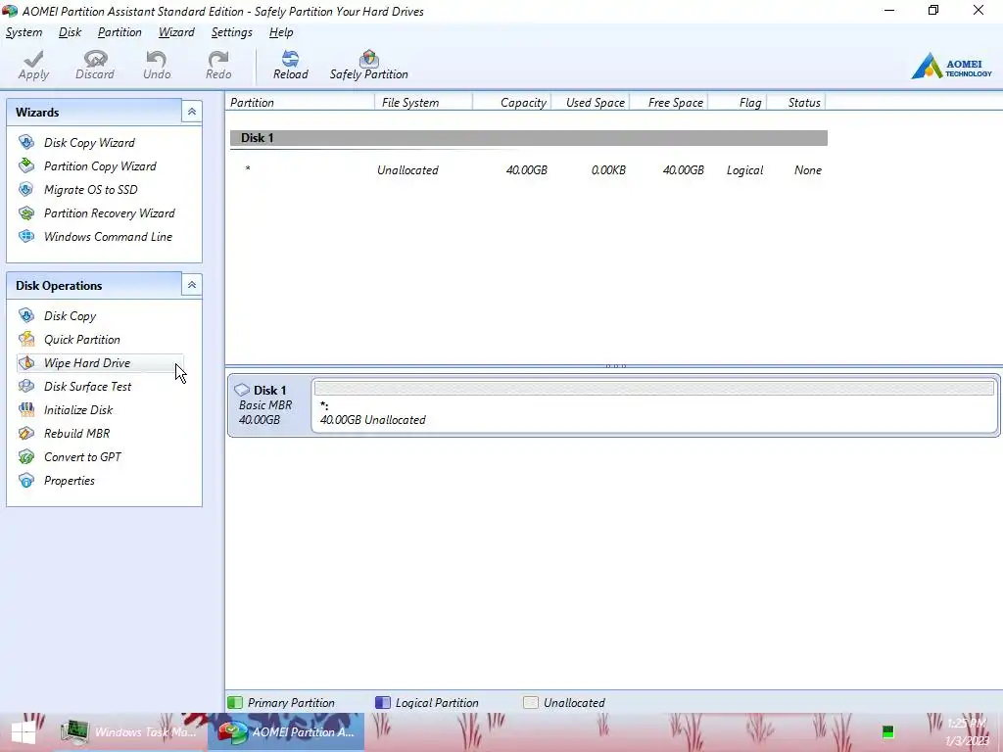Select the Disk 1 Basic MBR block
Screen dimensions: 1003x752
pyautogui.click(x=269, y=404)
